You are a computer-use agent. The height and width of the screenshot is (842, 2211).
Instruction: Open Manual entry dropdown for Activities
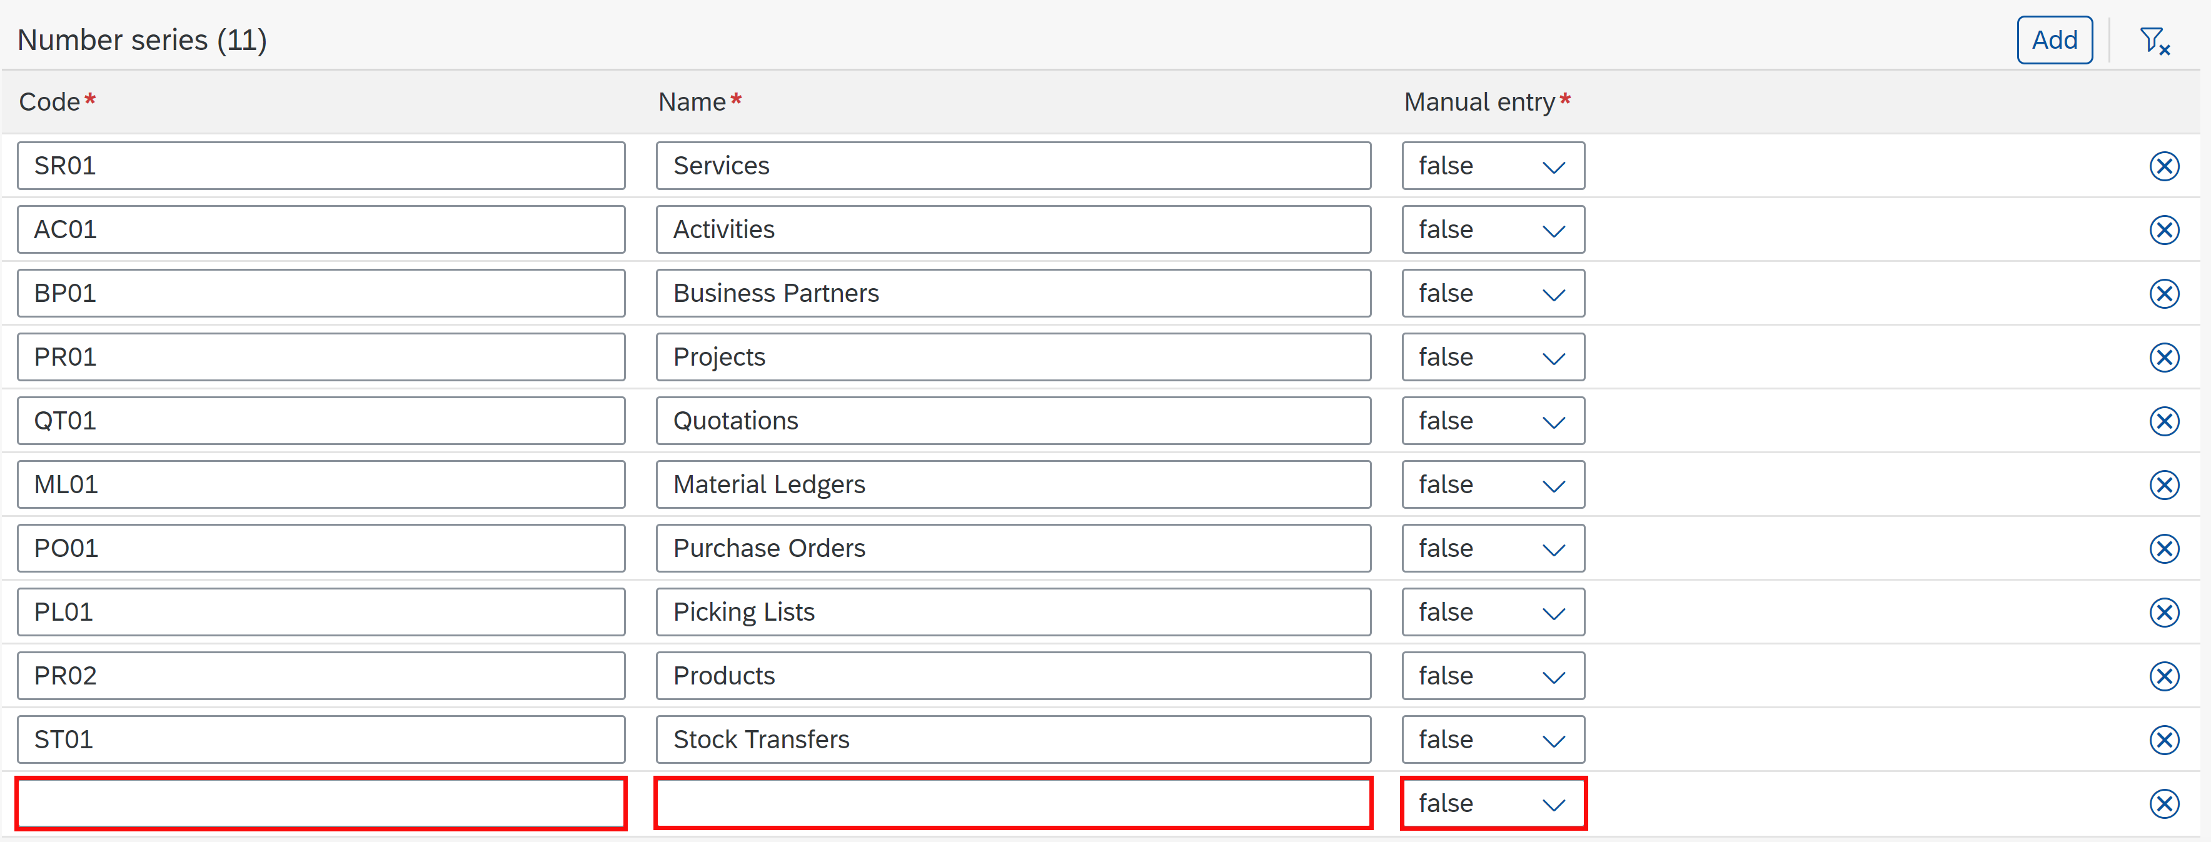pyautogui.click(x=1493, y=229)
